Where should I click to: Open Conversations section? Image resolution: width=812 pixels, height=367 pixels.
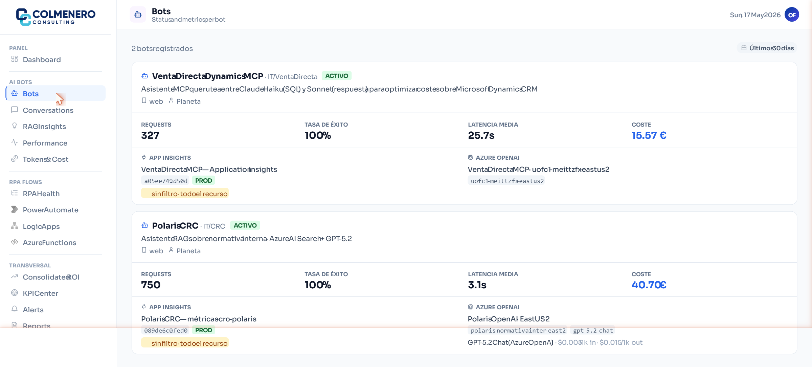coord(55,110)
